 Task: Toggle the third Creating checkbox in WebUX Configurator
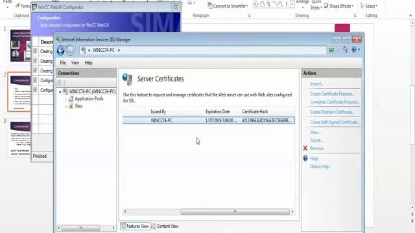click(x=35, y=71)
